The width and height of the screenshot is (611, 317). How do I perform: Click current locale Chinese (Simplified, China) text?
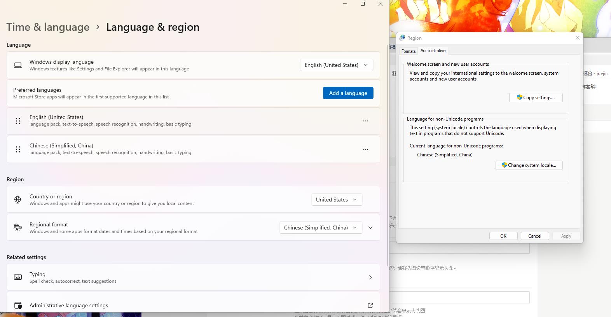[445, 155]
